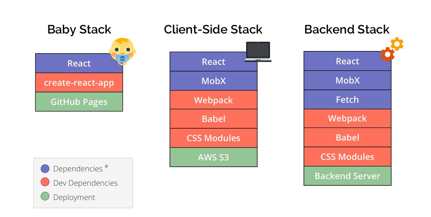Select Webpack block in Client-Side Stack
This screenshot has width=431, height=217.
point(213,100)
